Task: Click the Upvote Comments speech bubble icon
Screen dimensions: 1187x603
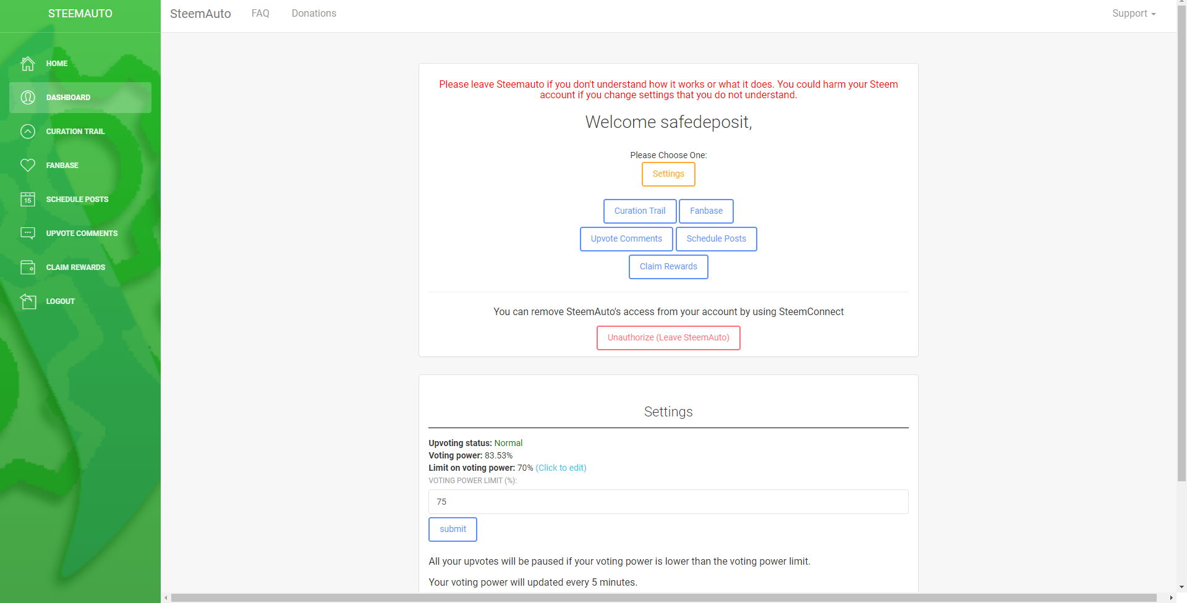Action: point(28,234)
